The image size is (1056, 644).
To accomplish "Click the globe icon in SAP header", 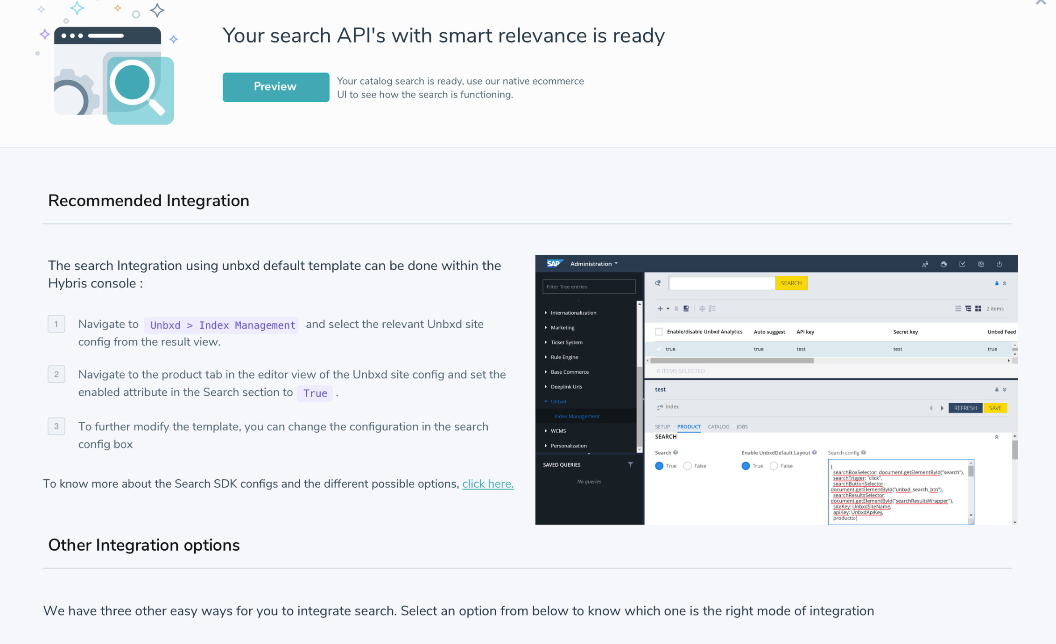I will pyautogui.click(x=981, y=264).
